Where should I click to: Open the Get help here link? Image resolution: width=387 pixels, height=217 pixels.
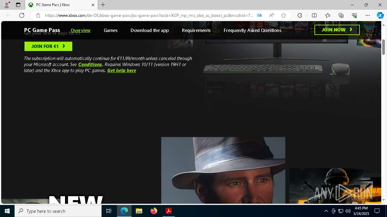click(122, 71)
